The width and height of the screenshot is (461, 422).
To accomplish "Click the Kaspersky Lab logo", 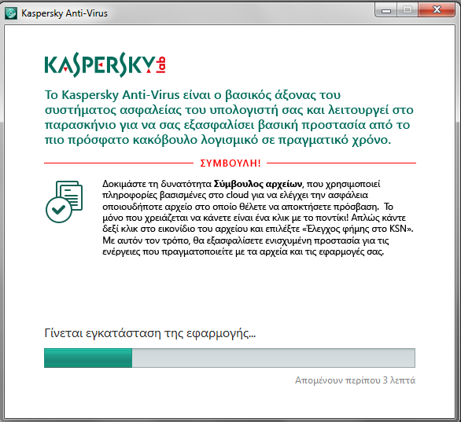I will pos(105,64).
